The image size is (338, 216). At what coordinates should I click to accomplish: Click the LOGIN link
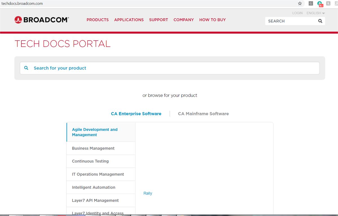pos(297,13)
